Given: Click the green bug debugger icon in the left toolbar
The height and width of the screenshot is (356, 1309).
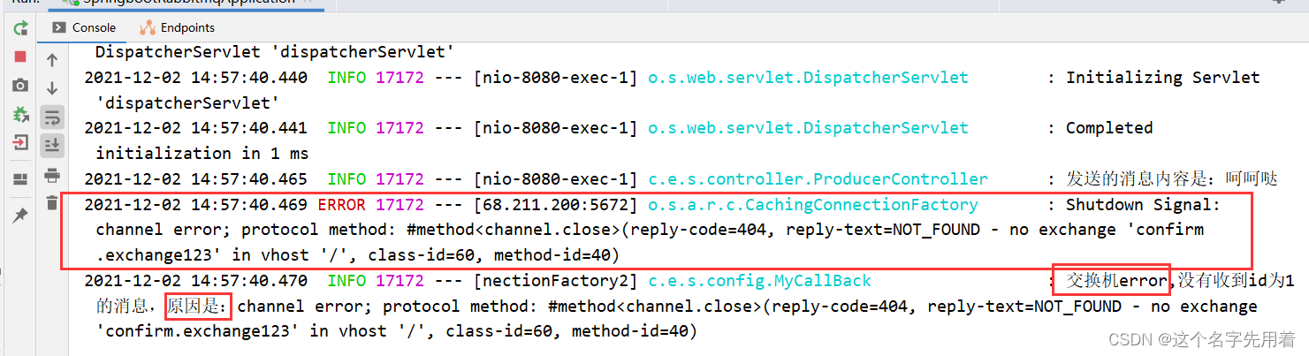Looking at the screenshot, I should (x=19, y=114).
